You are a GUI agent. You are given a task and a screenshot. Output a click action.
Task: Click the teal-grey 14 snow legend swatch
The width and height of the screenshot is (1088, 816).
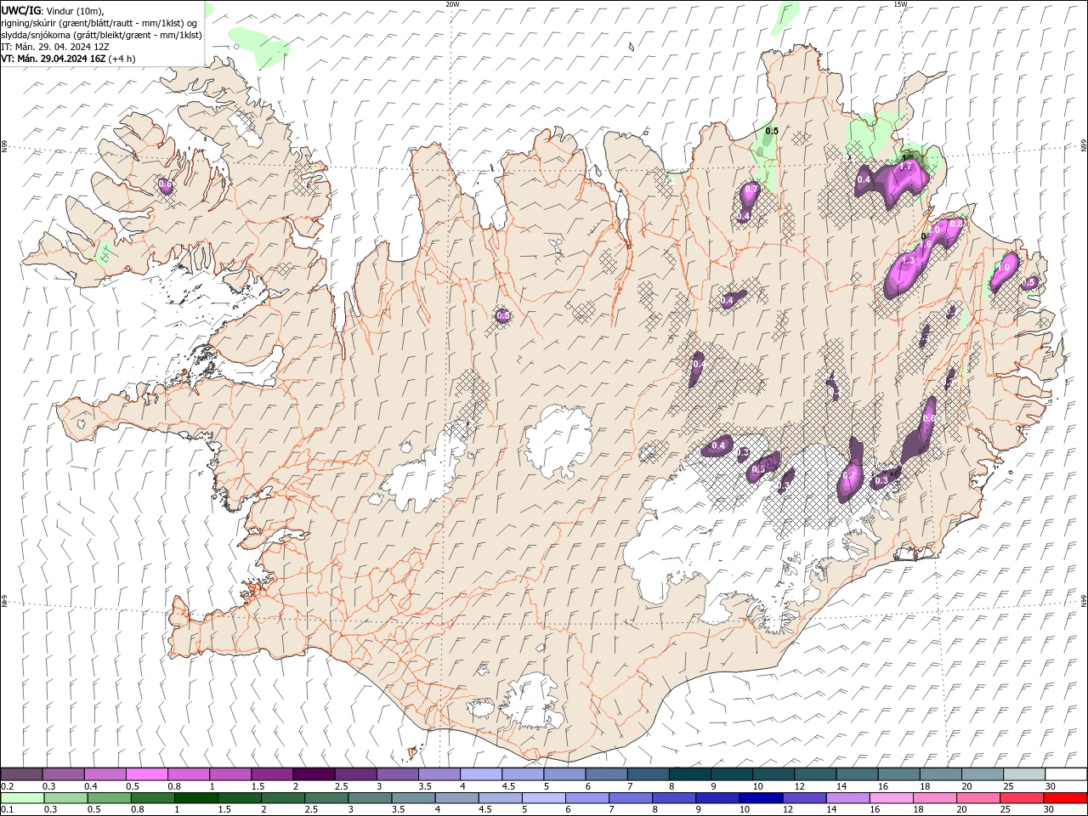(857, 774)
